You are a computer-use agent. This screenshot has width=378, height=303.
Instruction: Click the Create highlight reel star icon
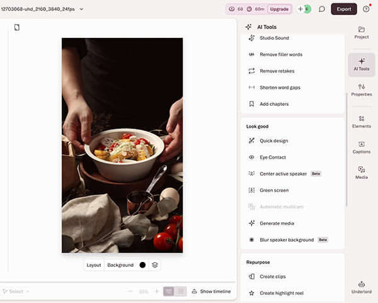point(251,293)
